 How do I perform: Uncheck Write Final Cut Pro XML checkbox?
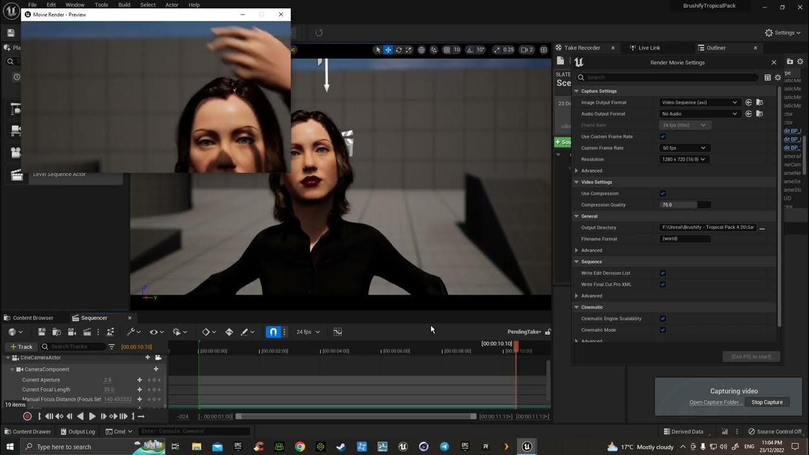[x=662, y=284]
